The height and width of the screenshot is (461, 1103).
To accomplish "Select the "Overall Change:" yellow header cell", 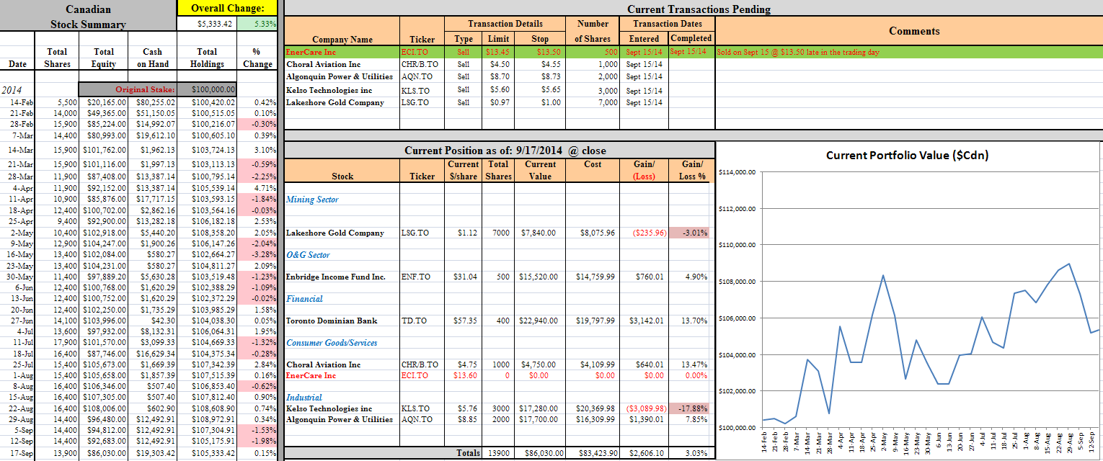I will [x=229, y=8].
